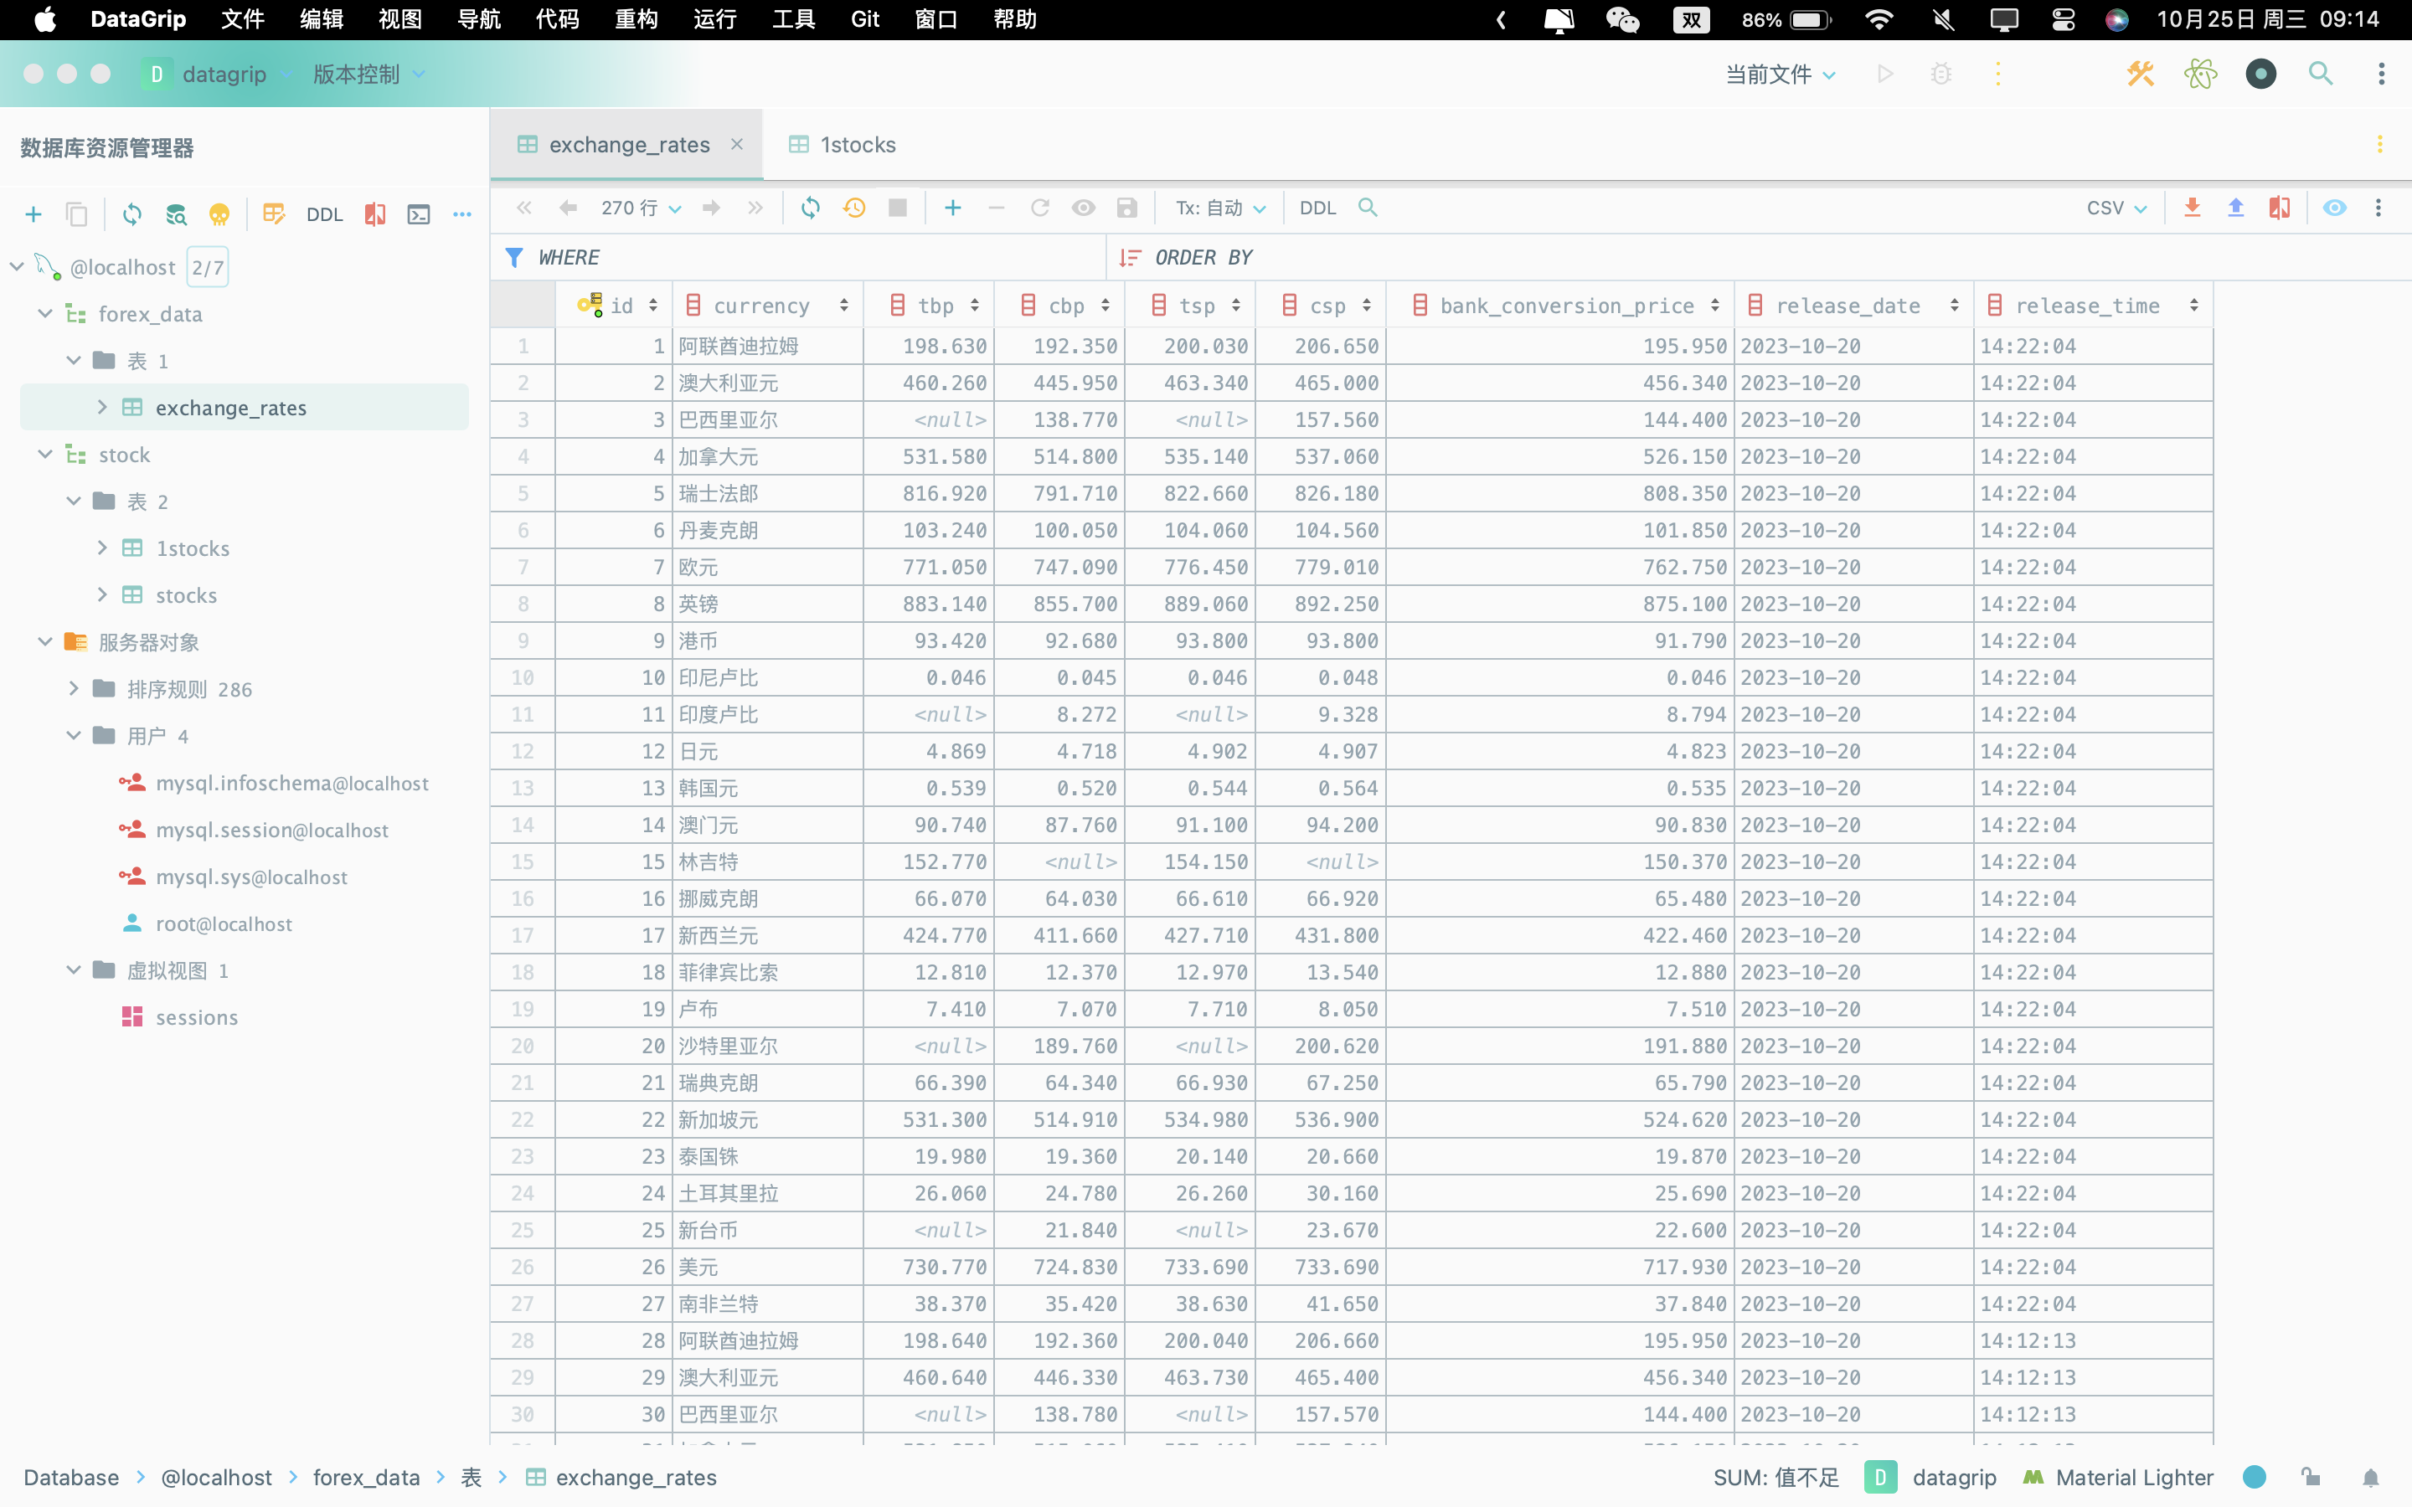Click the notifications bell in status bar
Screen dimensions: 2412x1507
[2371, 1477]
